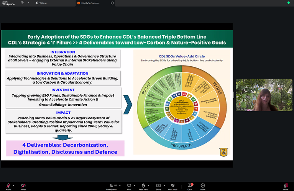Unmute using the Audio microphone button
This screenshot has width=294, height=191.
pos(8,187)
